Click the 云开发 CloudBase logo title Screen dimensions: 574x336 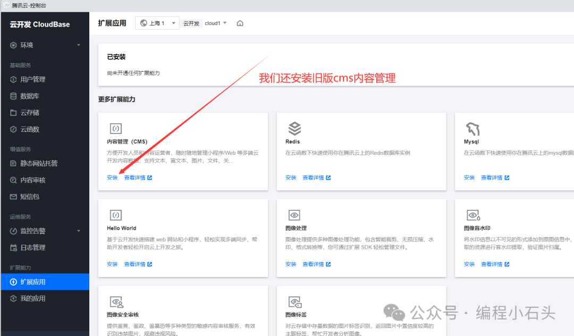[x=39, y=24]
